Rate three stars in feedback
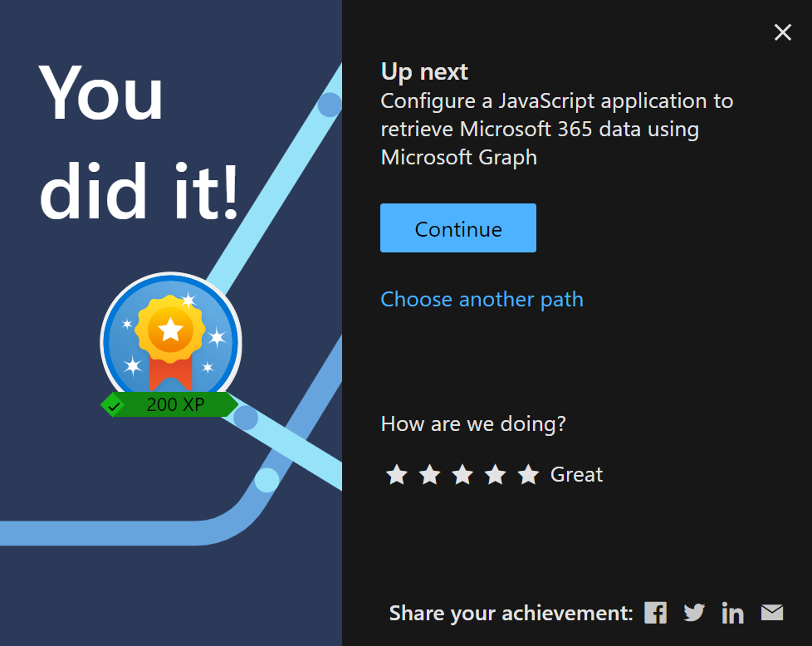The width and height of the screenshot is (812, 646). (462, 474)
